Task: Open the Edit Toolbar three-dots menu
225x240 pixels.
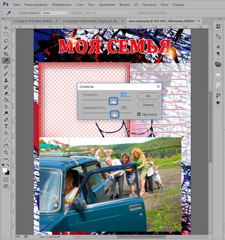Action: [x=6, y=159]
